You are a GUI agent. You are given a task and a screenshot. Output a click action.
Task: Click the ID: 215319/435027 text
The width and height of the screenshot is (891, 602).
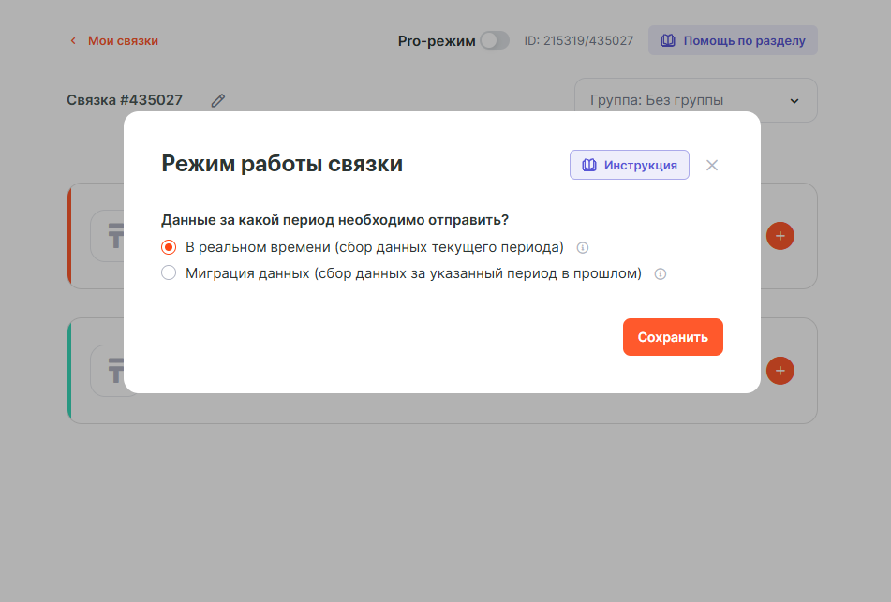point(578,41)
